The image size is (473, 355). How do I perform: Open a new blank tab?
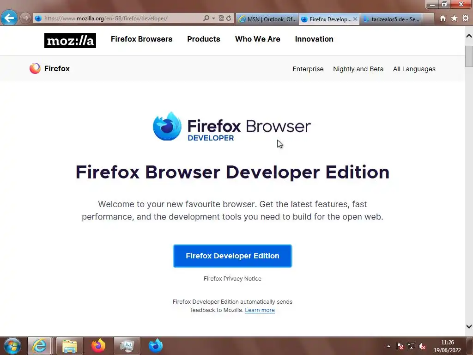428,19
